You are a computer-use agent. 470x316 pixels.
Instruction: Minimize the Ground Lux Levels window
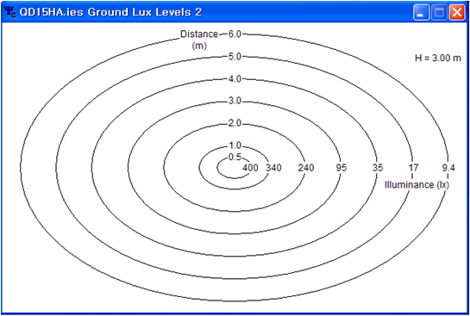pyautogui.click(x=421, y=13)
